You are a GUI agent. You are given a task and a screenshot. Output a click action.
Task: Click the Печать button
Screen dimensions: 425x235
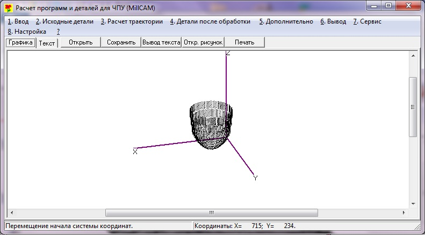[x=244, y=42]
